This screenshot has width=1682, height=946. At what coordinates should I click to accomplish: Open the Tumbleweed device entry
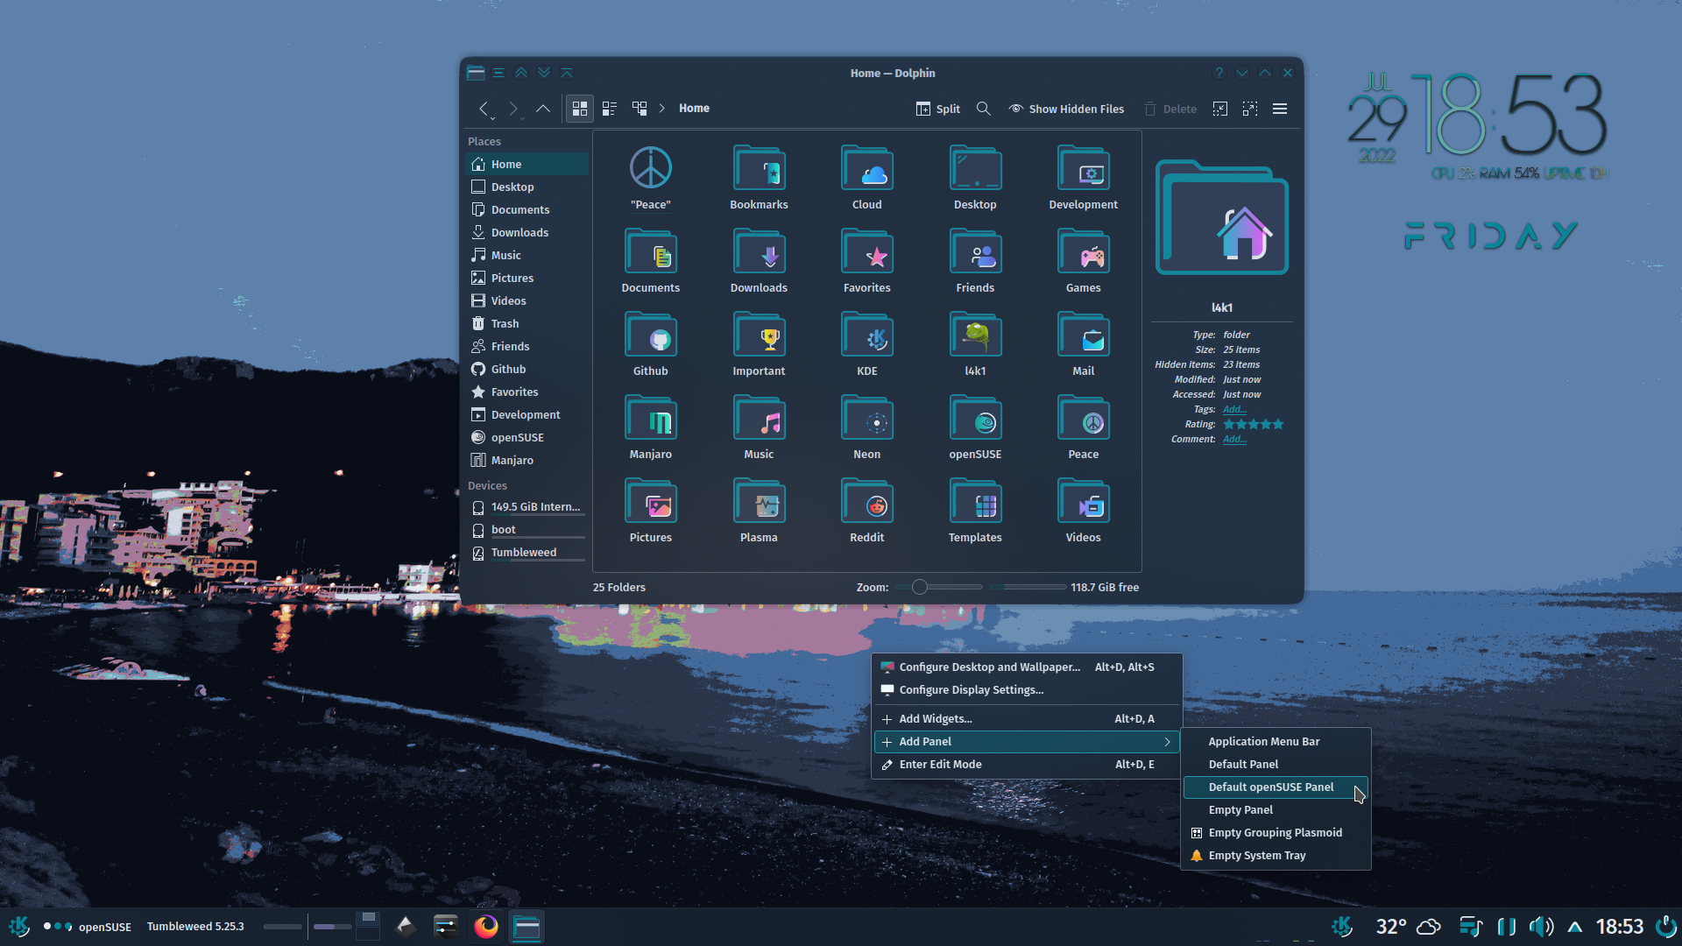pos(527,553)
